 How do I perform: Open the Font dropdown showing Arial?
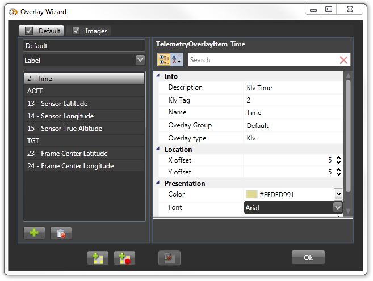point(337,207)
